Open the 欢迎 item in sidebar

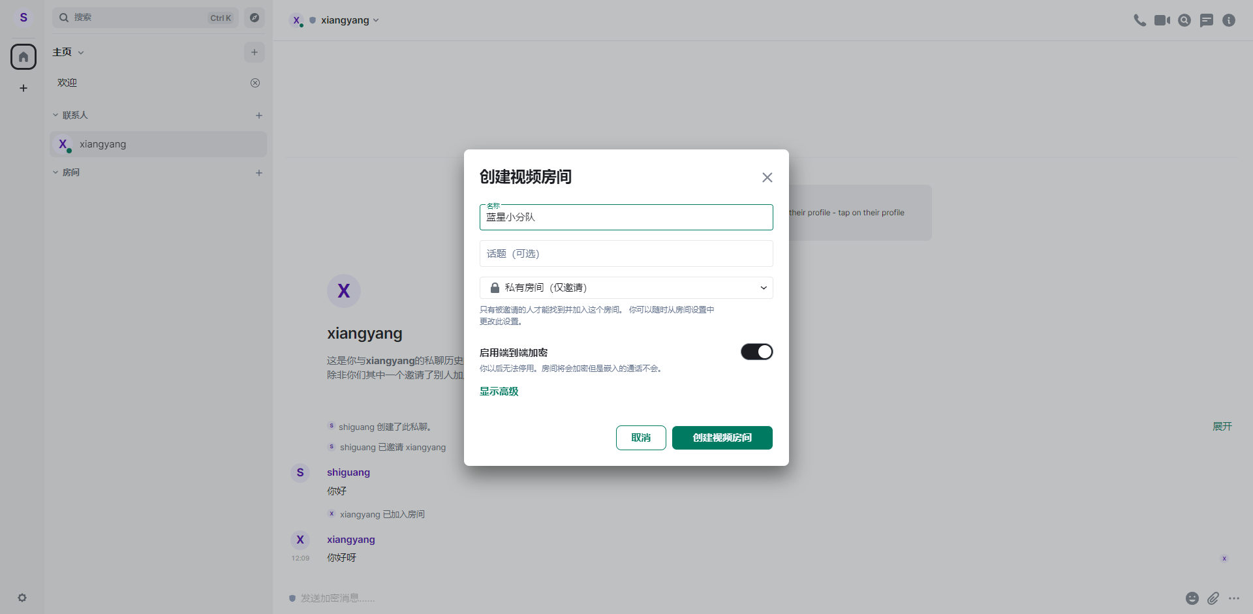click(x=159, y=83)
